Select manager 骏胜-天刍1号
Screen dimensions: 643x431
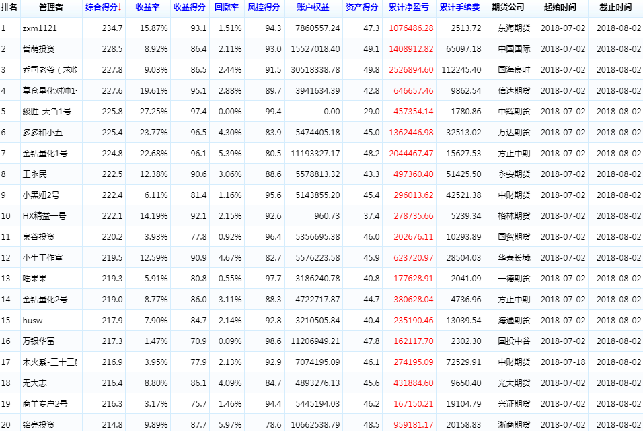47,112
